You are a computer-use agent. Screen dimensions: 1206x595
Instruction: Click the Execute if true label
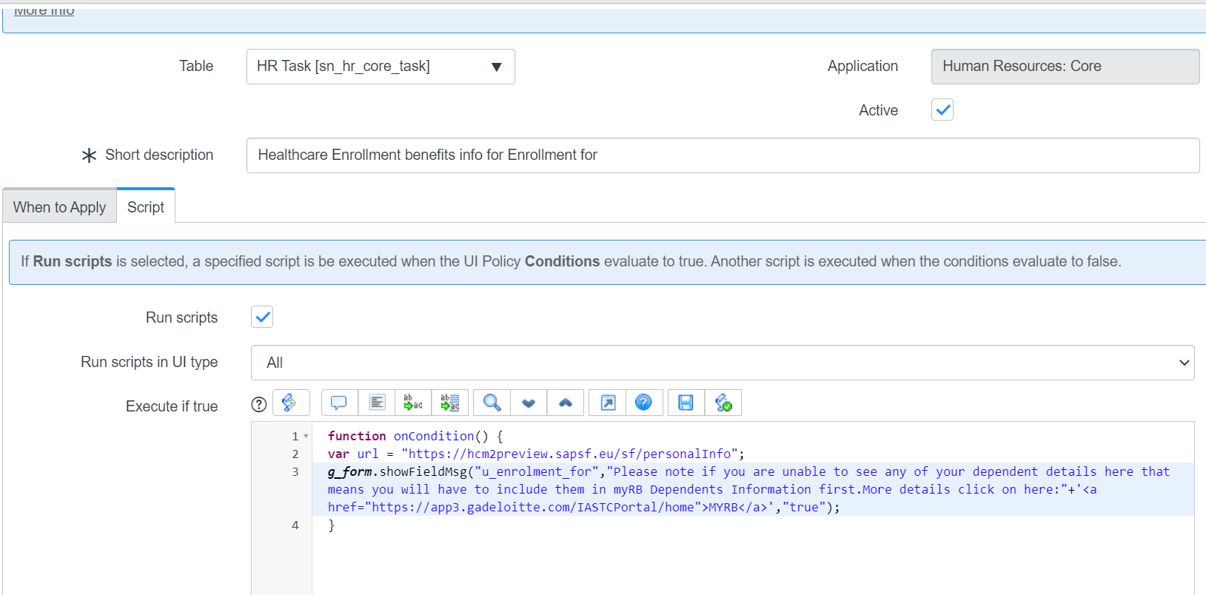172,406
